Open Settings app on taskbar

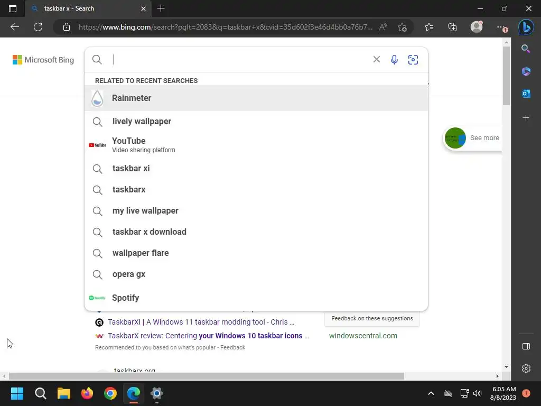coord(156,393)
